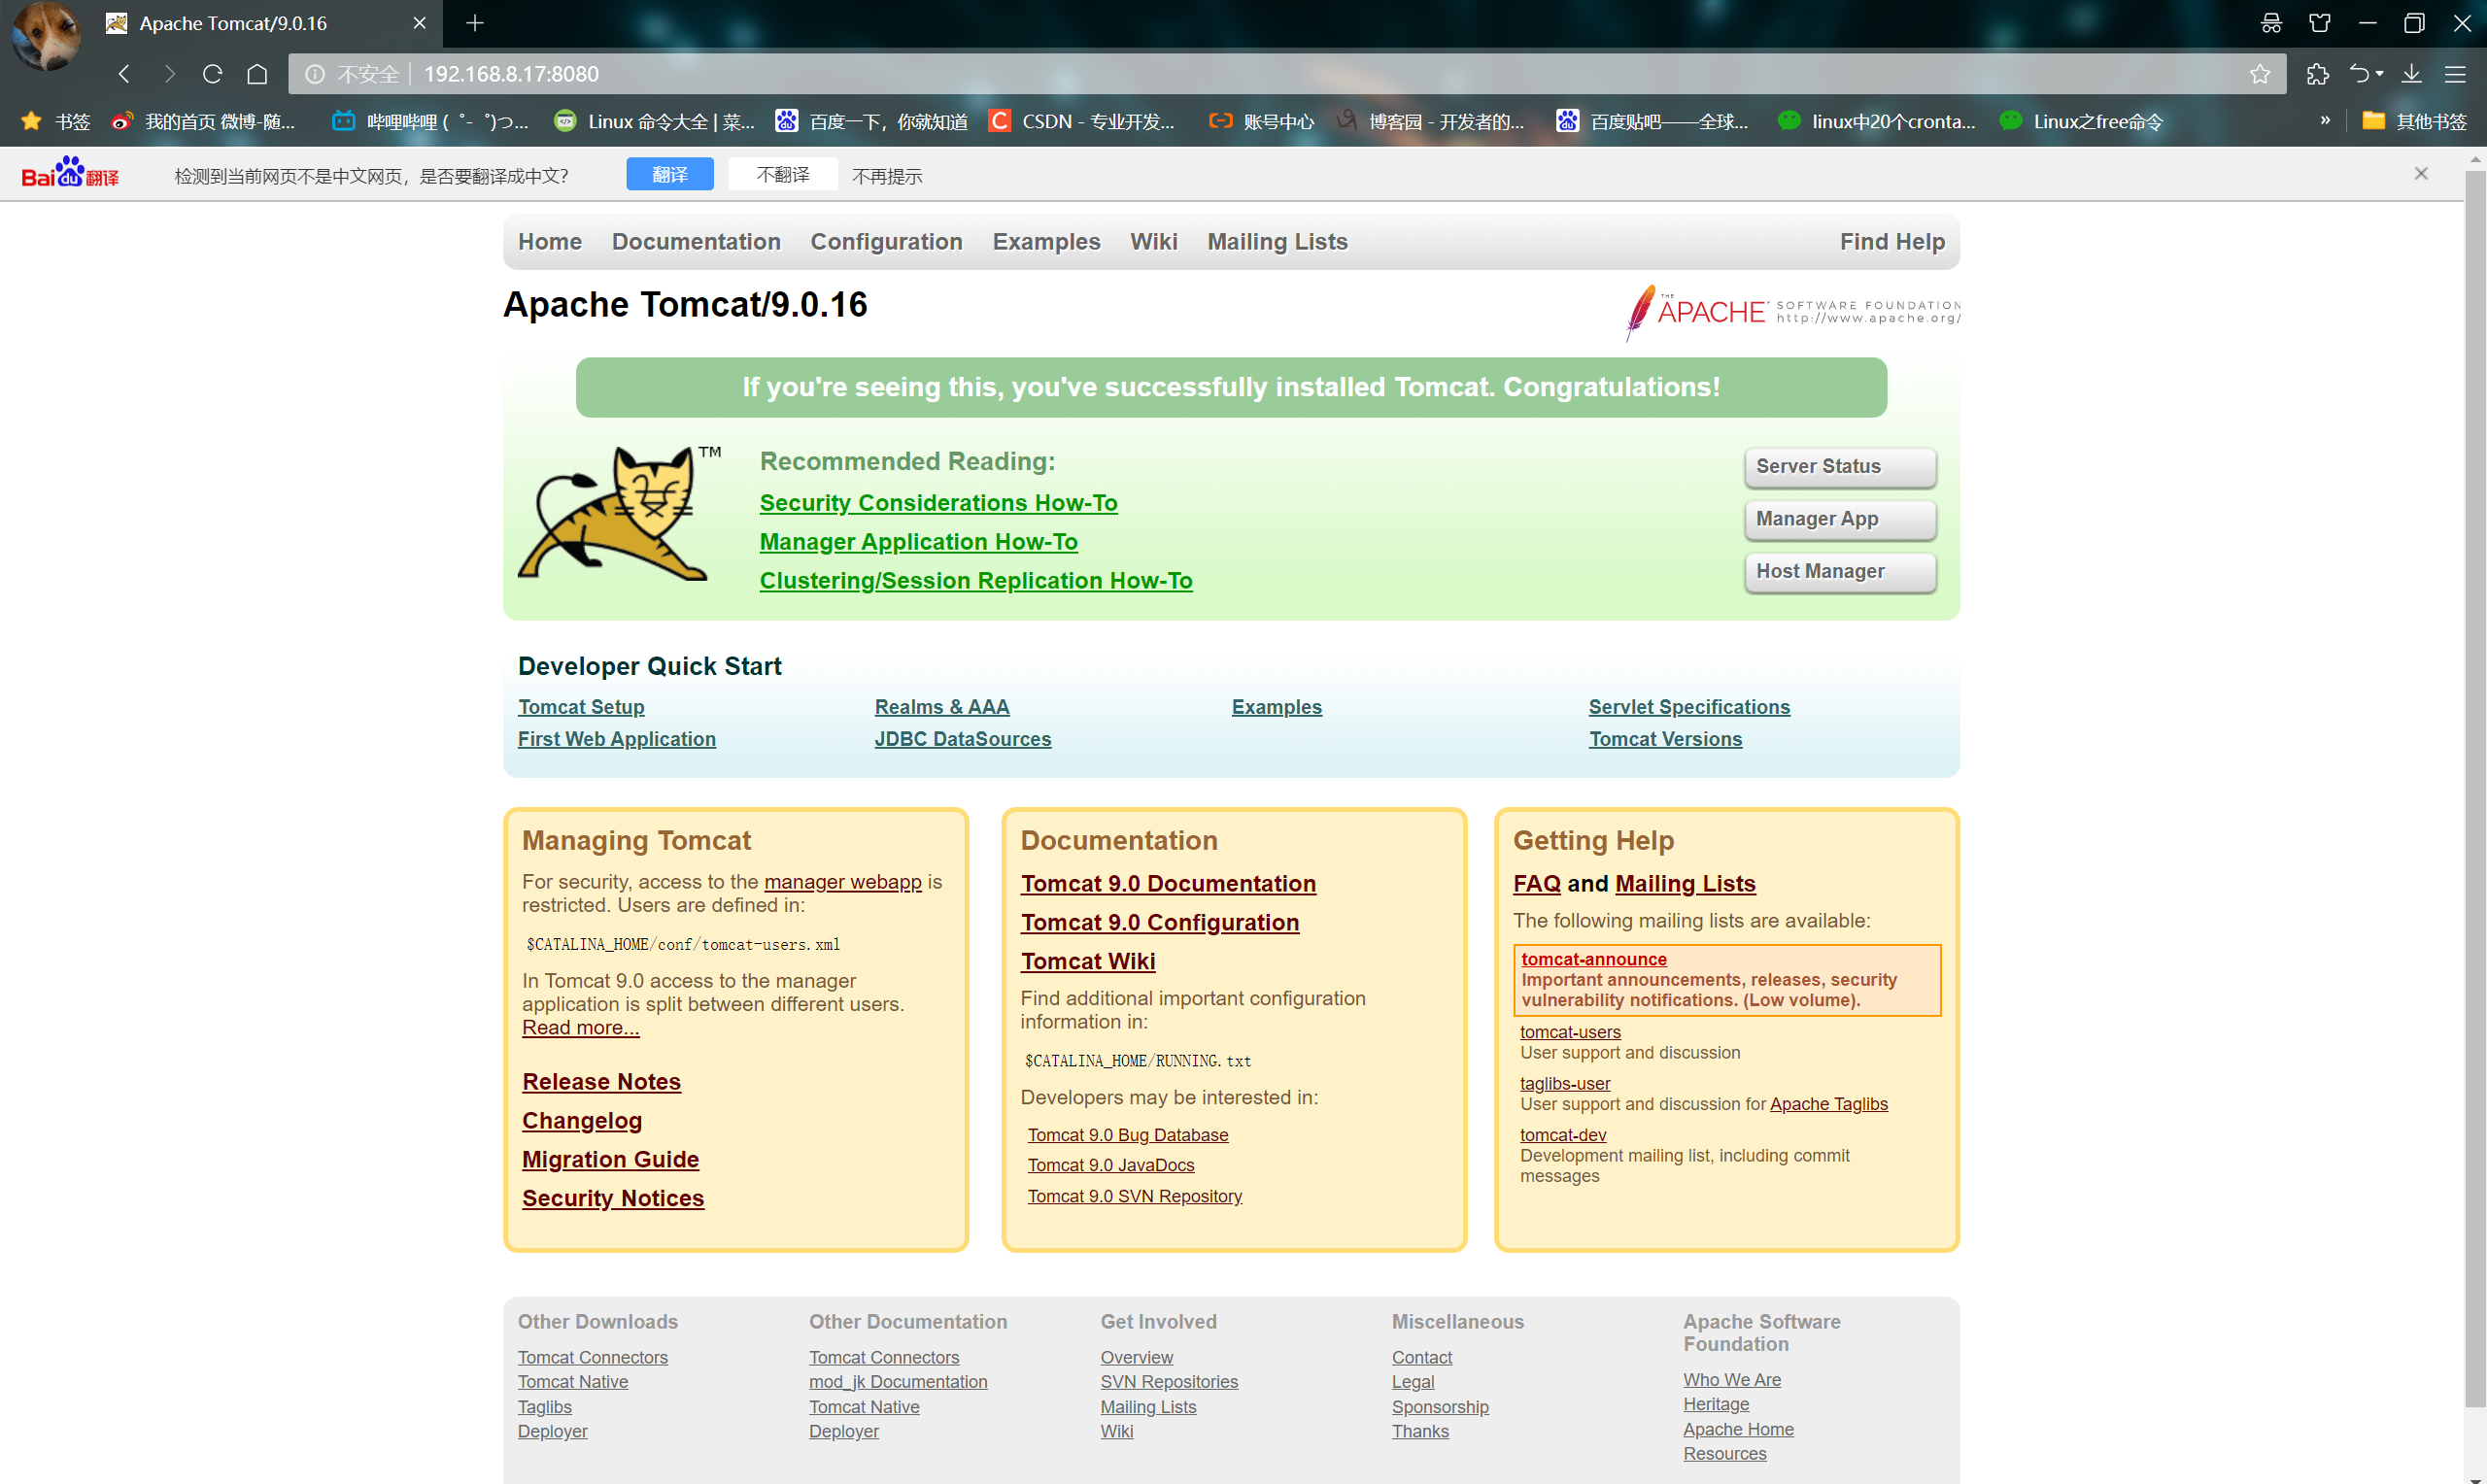Image resolution: width=2487 pixels, height=1484 pixels.
Task: Open the downloads icon
Action: pyautogui.click(x=2412, y=74)
